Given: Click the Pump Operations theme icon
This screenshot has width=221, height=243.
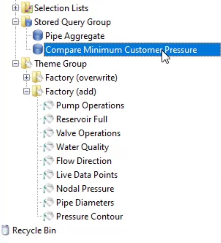Looking at the screenshot, I should click(x=49, y=105).
